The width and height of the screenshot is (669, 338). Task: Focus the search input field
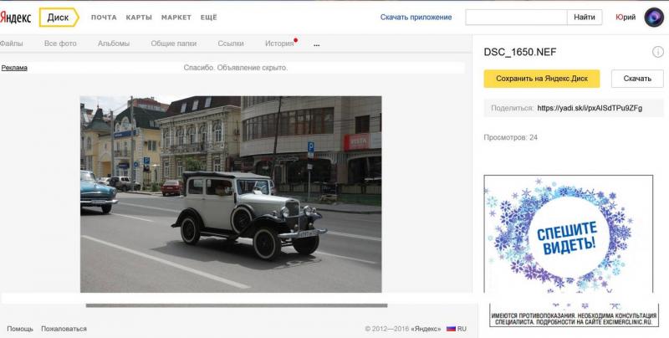[x=516, y=18]
